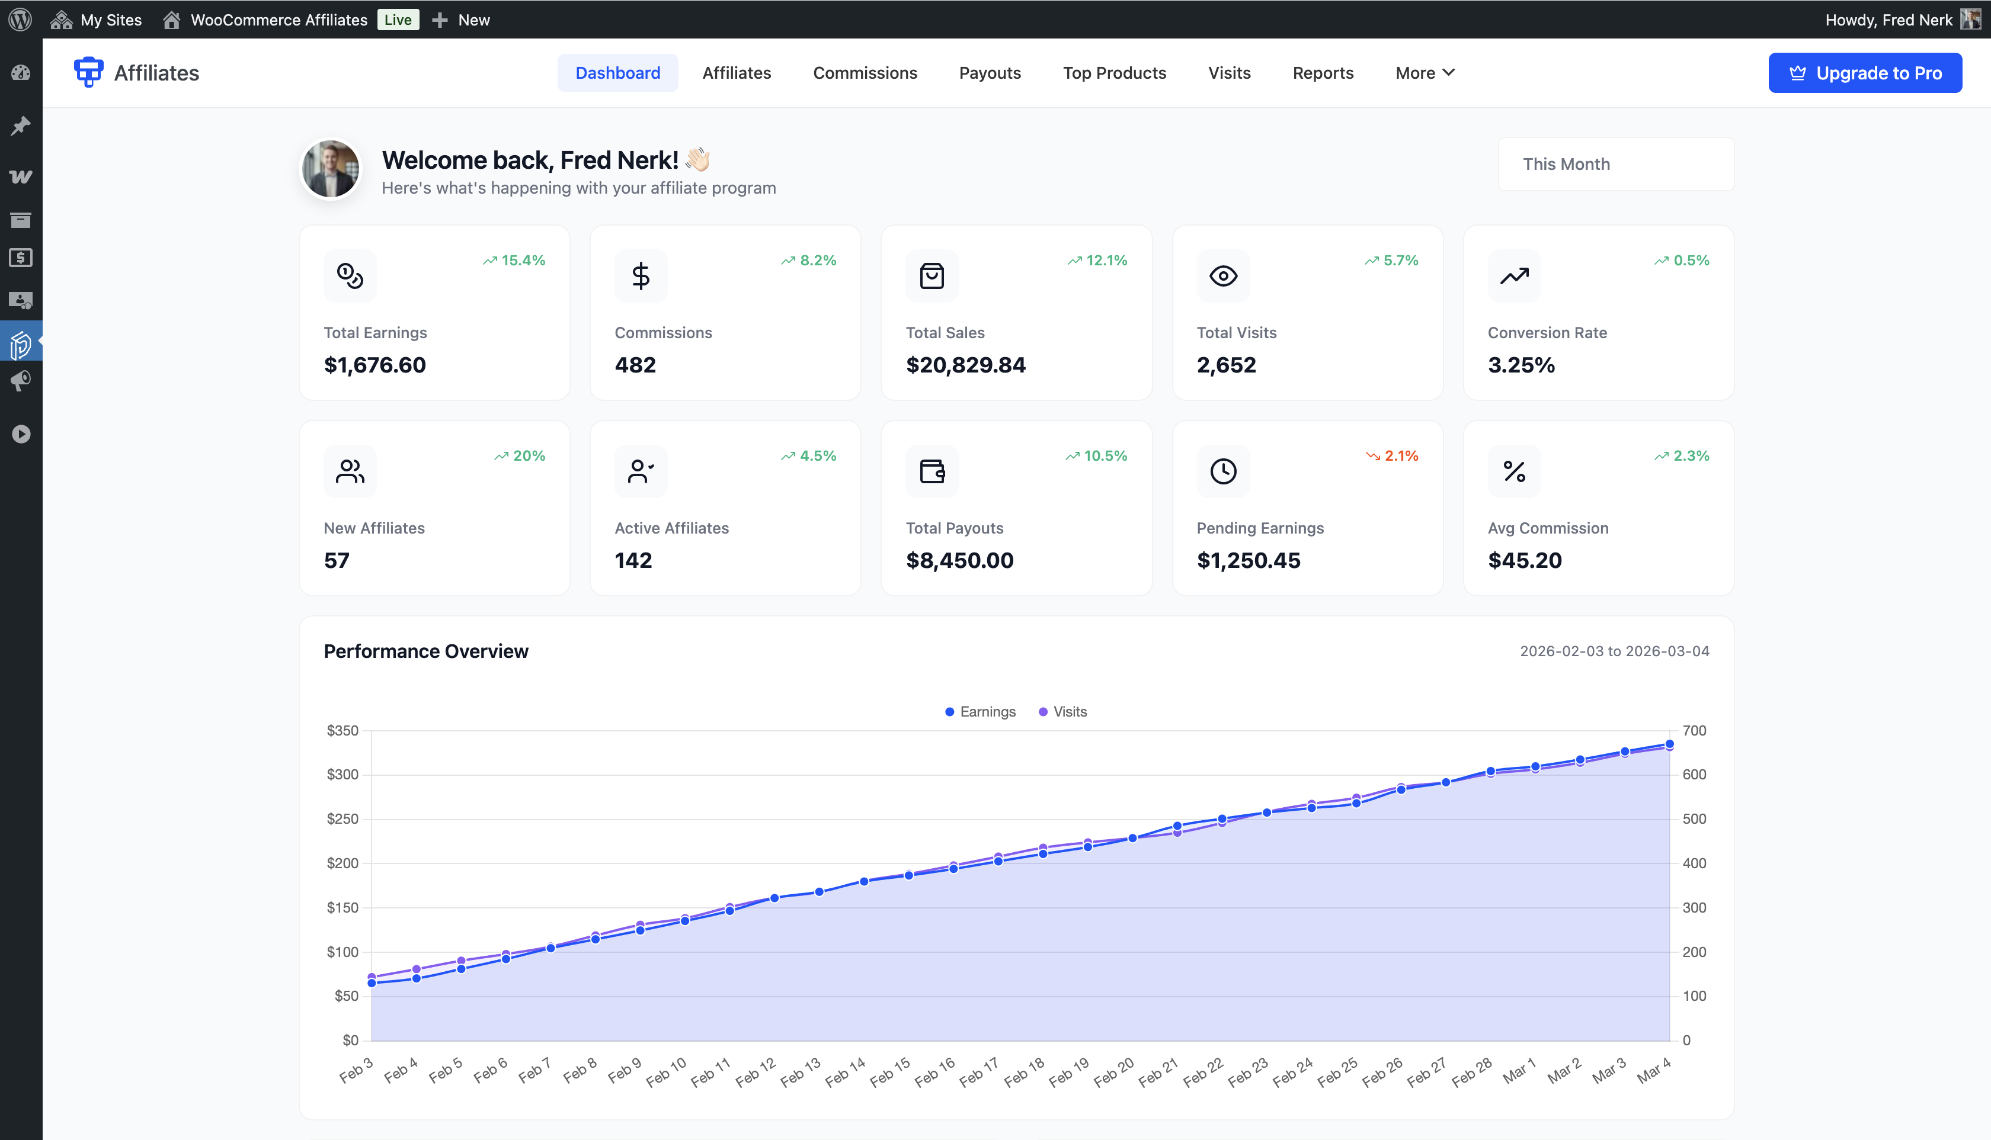Screen dimensions: 1991x1140
Task: Open the Top Products tab
Action: [x=1114, y=73]
